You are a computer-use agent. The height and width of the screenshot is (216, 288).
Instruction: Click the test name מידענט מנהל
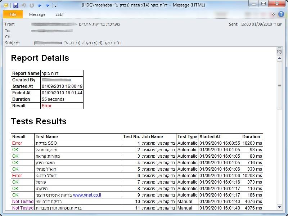(x=46, y=150)
